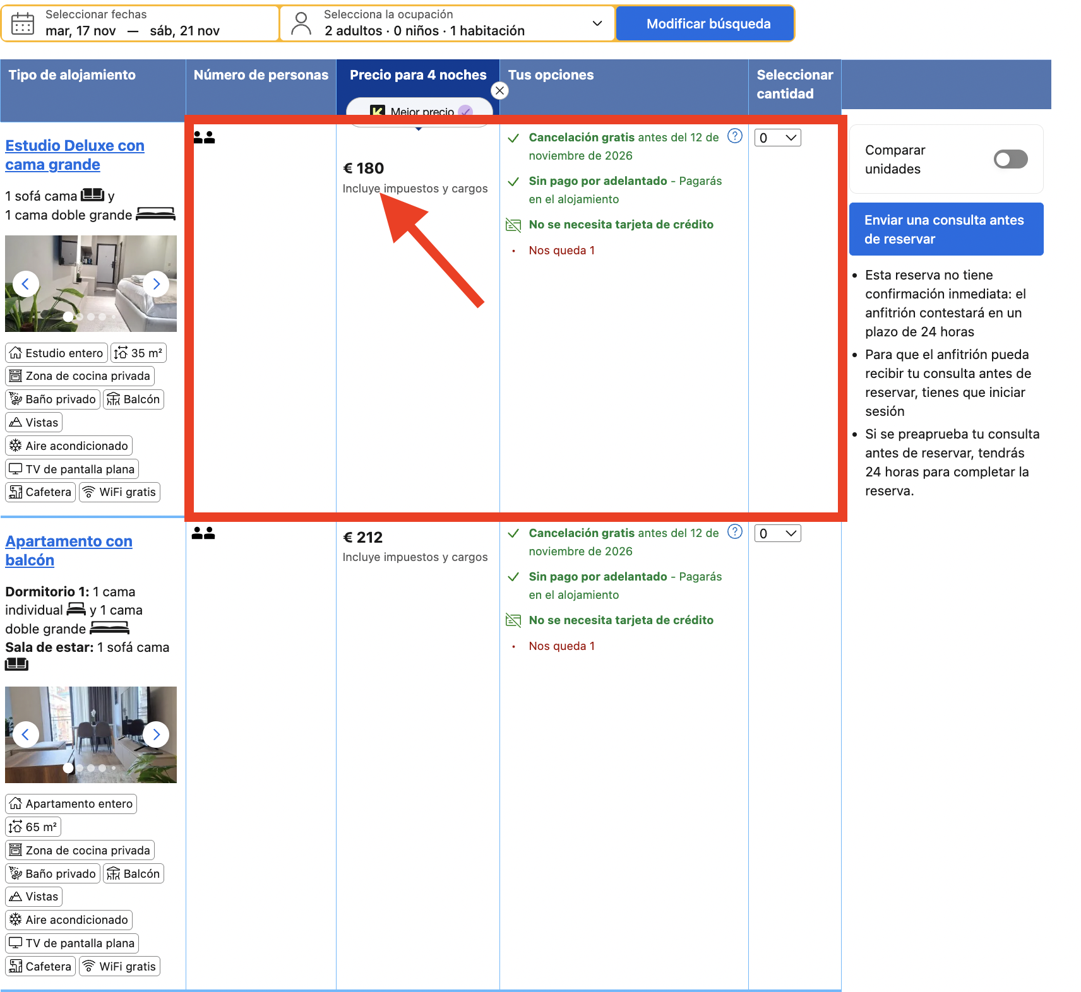Select the apartment's TV de pantalla plana tag
Screen dimensions: 1081x992
point(72,943)
